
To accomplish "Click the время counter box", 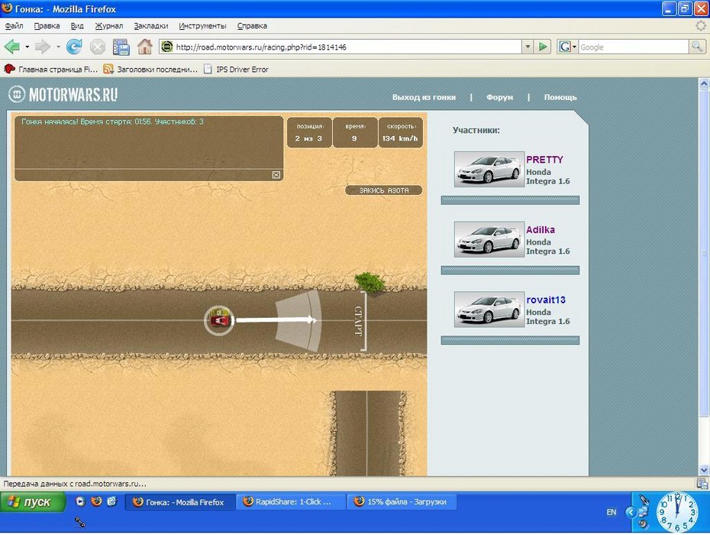I will pos(354,132).
